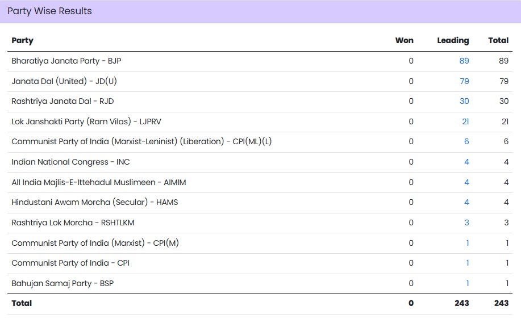
Task: Click the Leading column header
Action: [453, 40]
